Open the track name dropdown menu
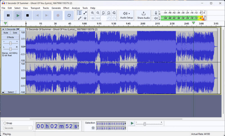225x136 pixels. pyautogui.click(x=12, y=29)
